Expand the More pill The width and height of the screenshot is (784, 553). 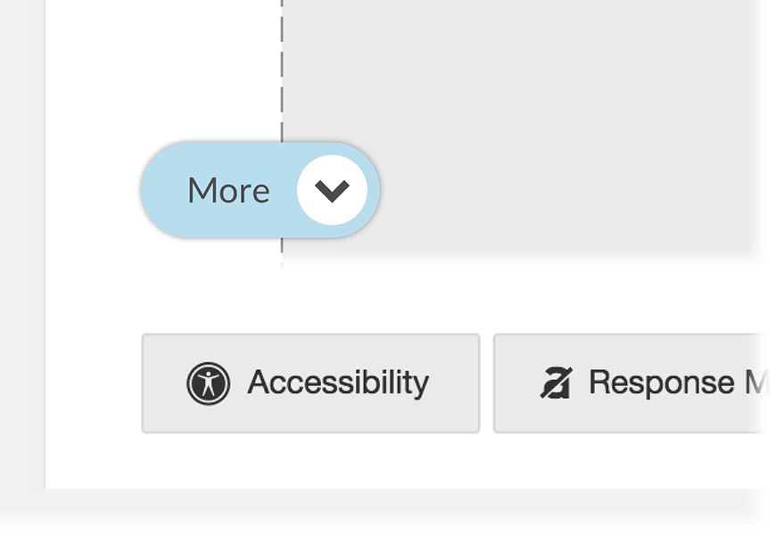260,190
